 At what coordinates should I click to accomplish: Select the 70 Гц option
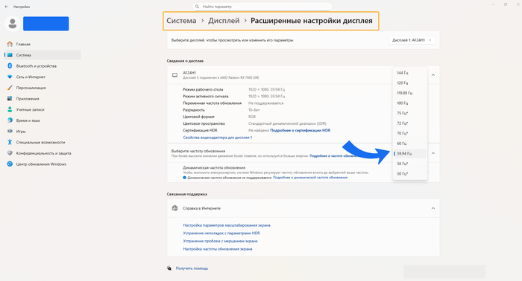pos(410,133)
